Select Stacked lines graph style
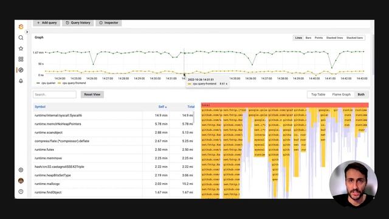The image size is (389, 219). [334, 38]
